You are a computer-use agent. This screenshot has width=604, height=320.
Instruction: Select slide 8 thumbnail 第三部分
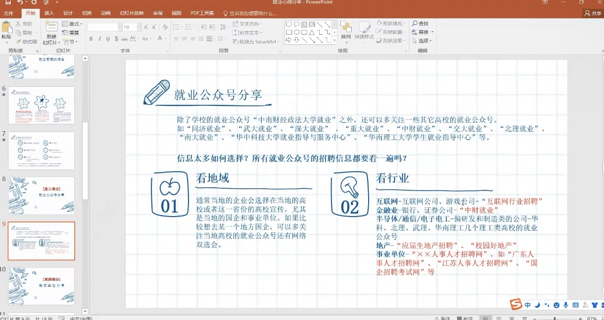tap(41, 195)
